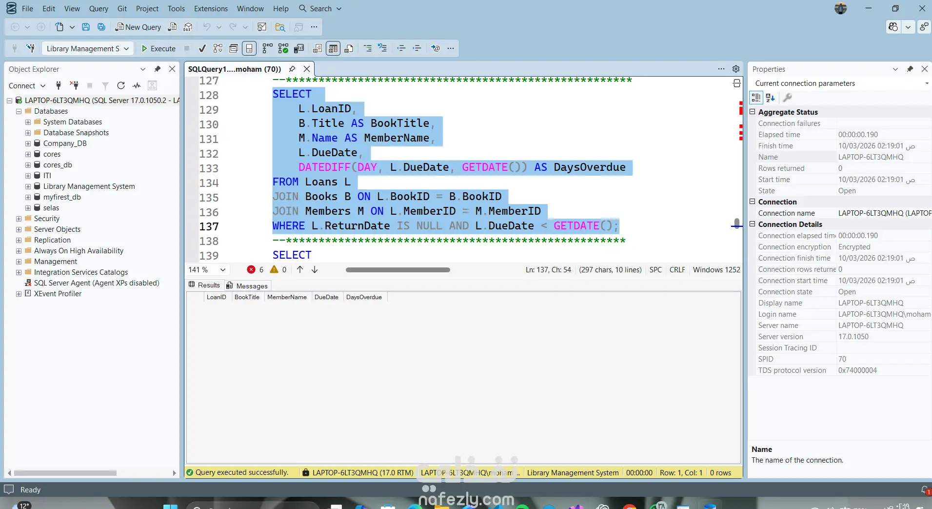Click the Execute button
The image size is (932, 509).
point(159,48)
